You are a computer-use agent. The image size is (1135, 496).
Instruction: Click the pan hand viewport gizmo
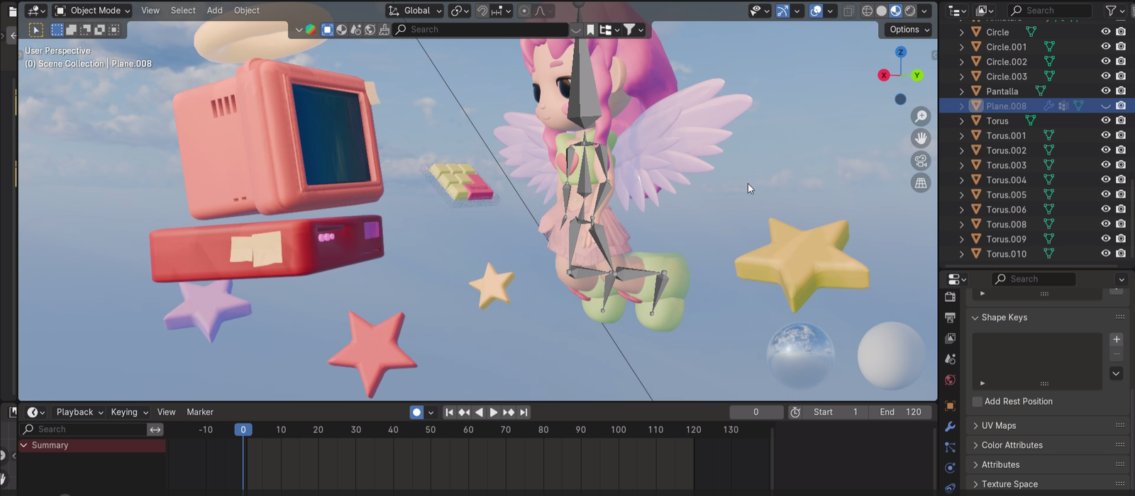tap(921, 139)
